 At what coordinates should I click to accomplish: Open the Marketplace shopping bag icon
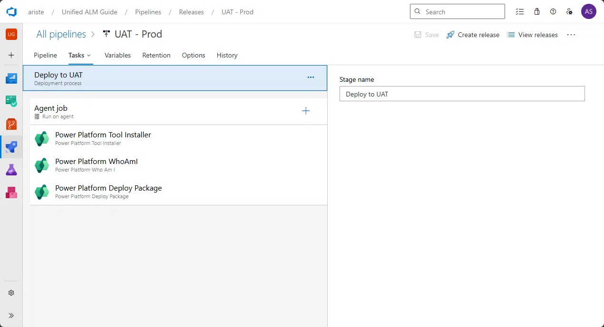[x=536, y=11]
